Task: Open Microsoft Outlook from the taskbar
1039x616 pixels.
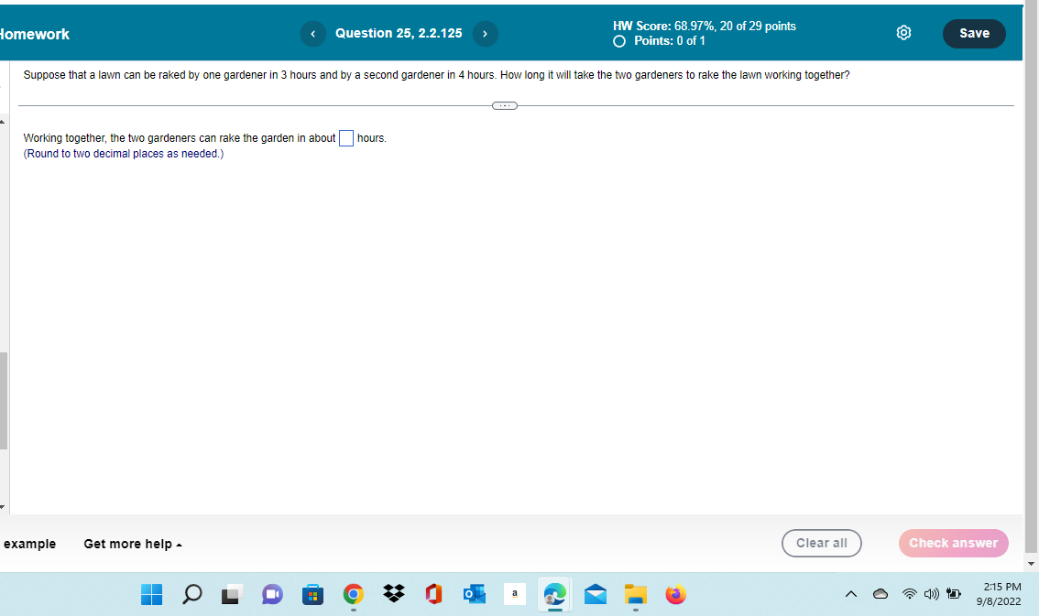Action: [474, 594]
